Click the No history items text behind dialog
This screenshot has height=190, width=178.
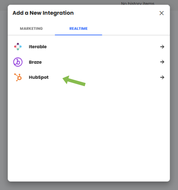click(x=138, y=3)
